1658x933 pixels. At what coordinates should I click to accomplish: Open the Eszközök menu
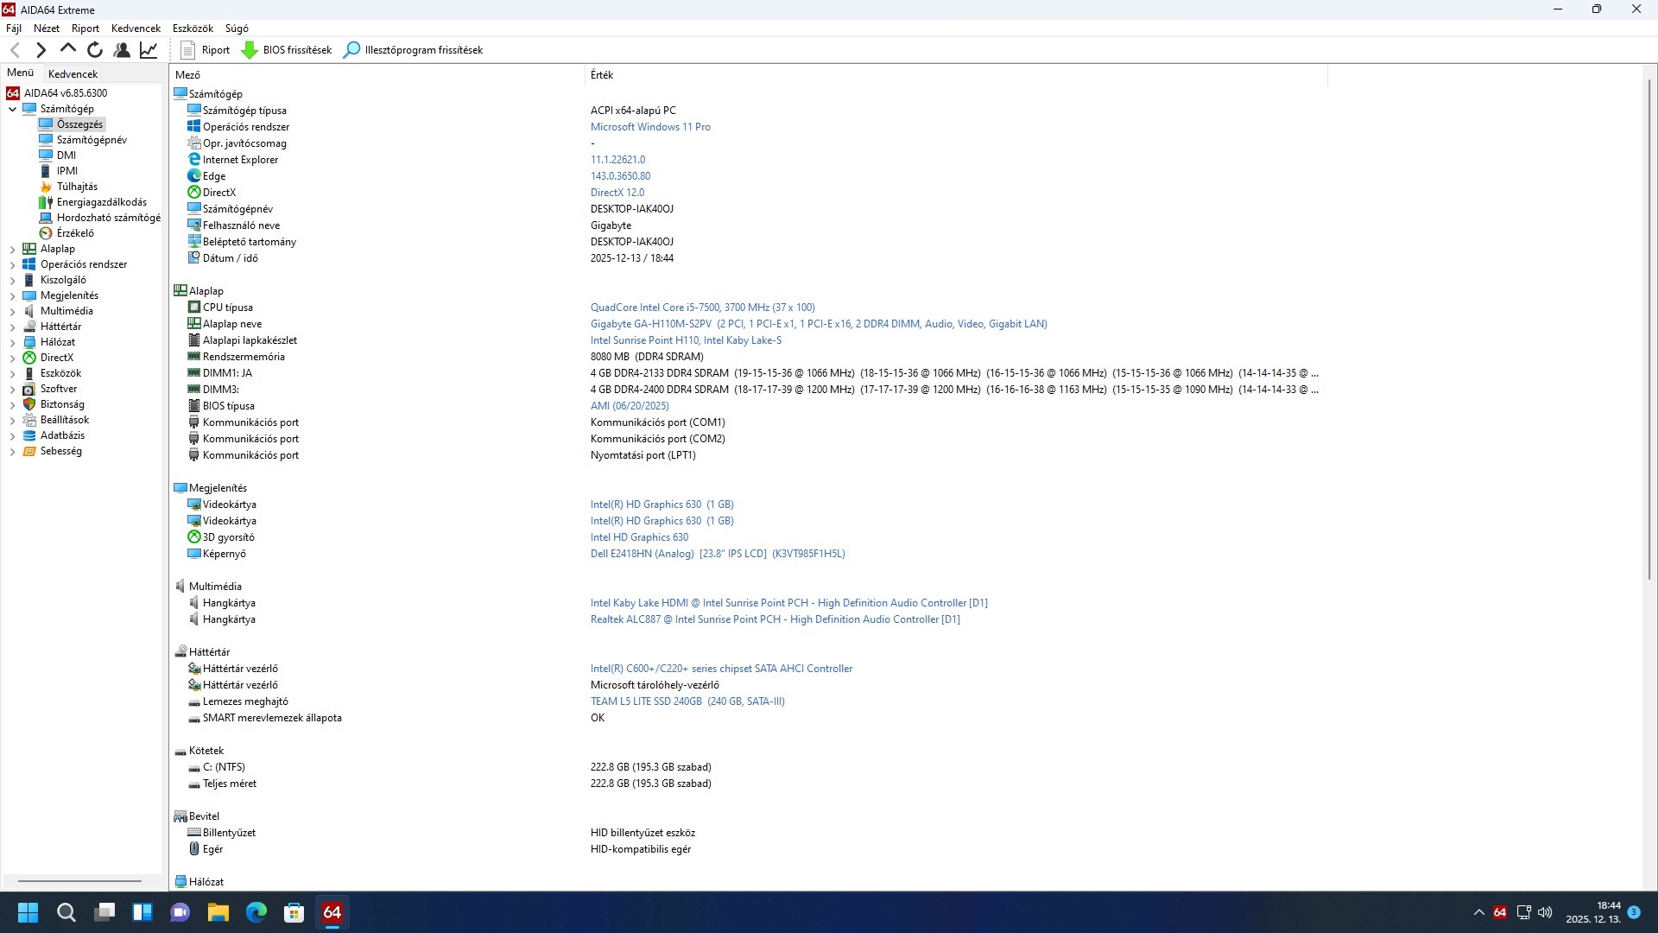click(193, 29)
